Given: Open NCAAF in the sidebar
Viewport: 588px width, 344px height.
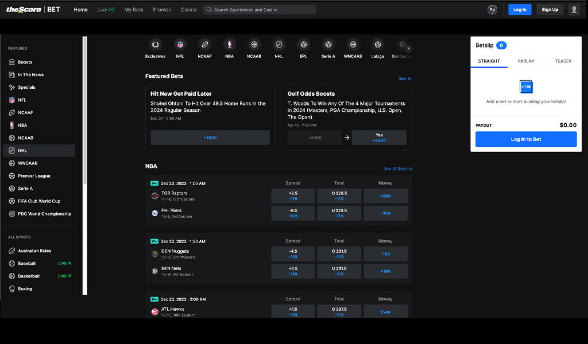Looking at the screenshot, I should coord(40,113).
